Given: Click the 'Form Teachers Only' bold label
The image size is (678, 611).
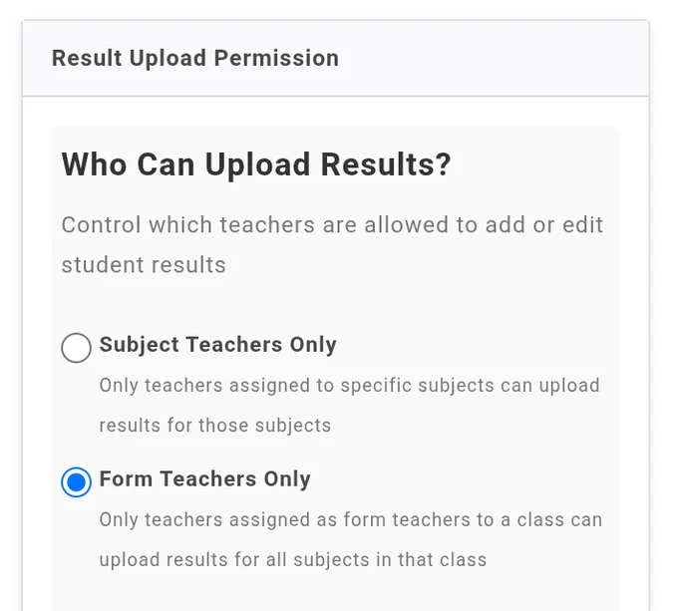Looking at the screenshot, I should (x=205, y=479).
